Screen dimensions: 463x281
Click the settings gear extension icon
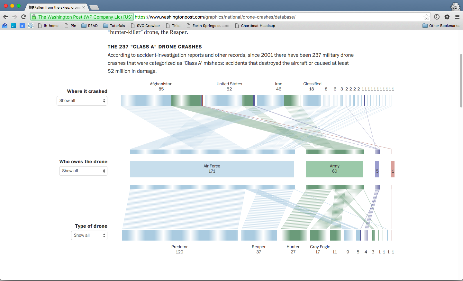tap(447, 17)
